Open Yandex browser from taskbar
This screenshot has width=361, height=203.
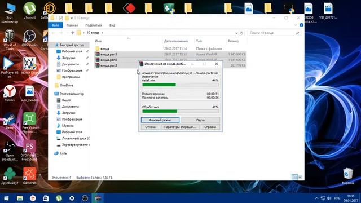tap(33, 198)
